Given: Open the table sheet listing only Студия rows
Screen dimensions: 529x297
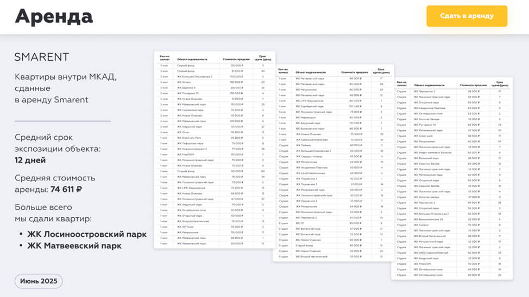Looking at the screenshot, I should [452, 178].
